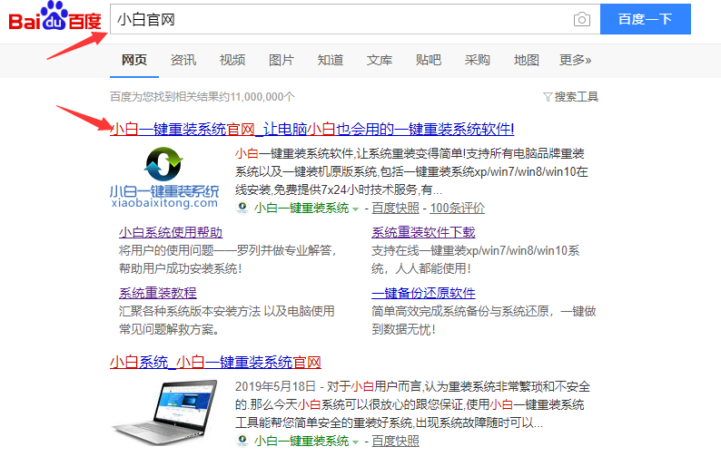The width and height of the screenshot is (721, 466).
Task: Click the funnel icon beside 搜索工具
Action: (548, 97)
